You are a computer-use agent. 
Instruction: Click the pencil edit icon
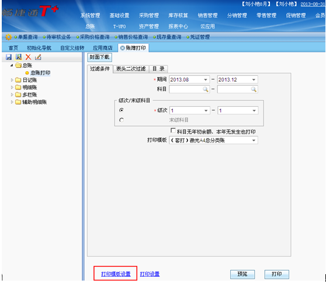[x=38, y=57]
